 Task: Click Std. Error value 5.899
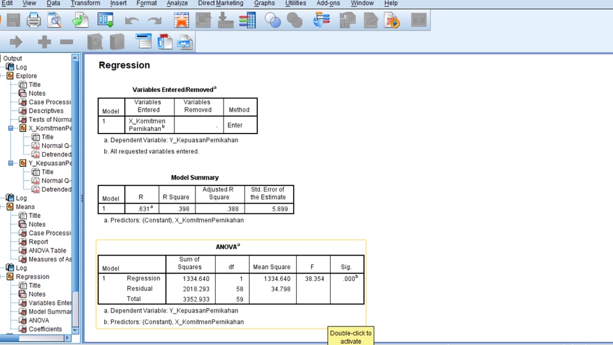(x=280, y=209)
